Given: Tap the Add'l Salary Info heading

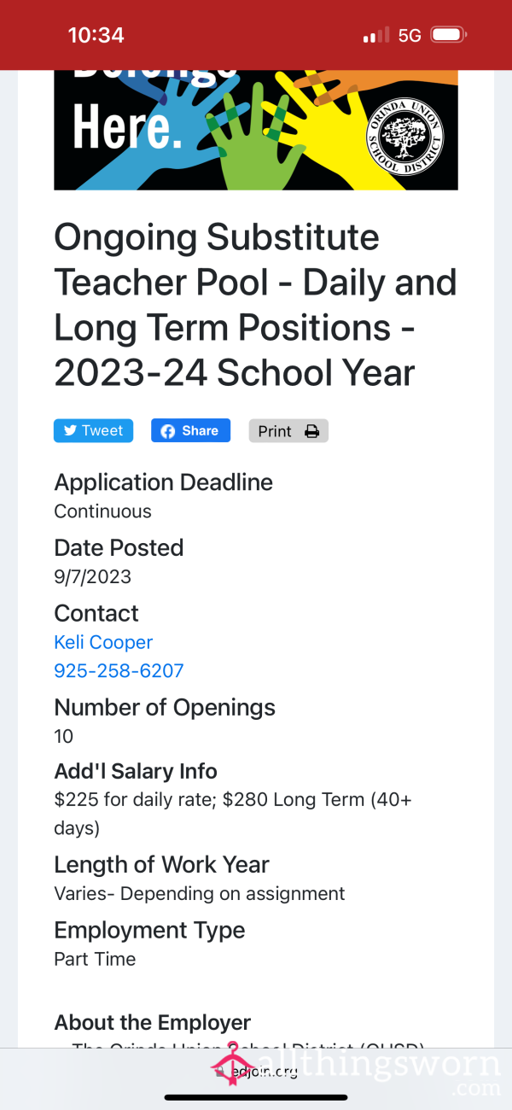Looking at the screenshot, I should [x=136, y=771].
